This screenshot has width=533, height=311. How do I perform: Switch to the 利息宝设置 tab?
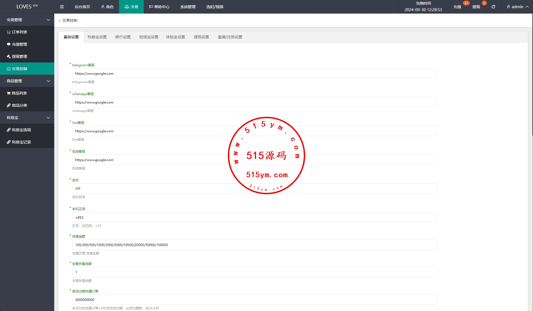(97, 37)
